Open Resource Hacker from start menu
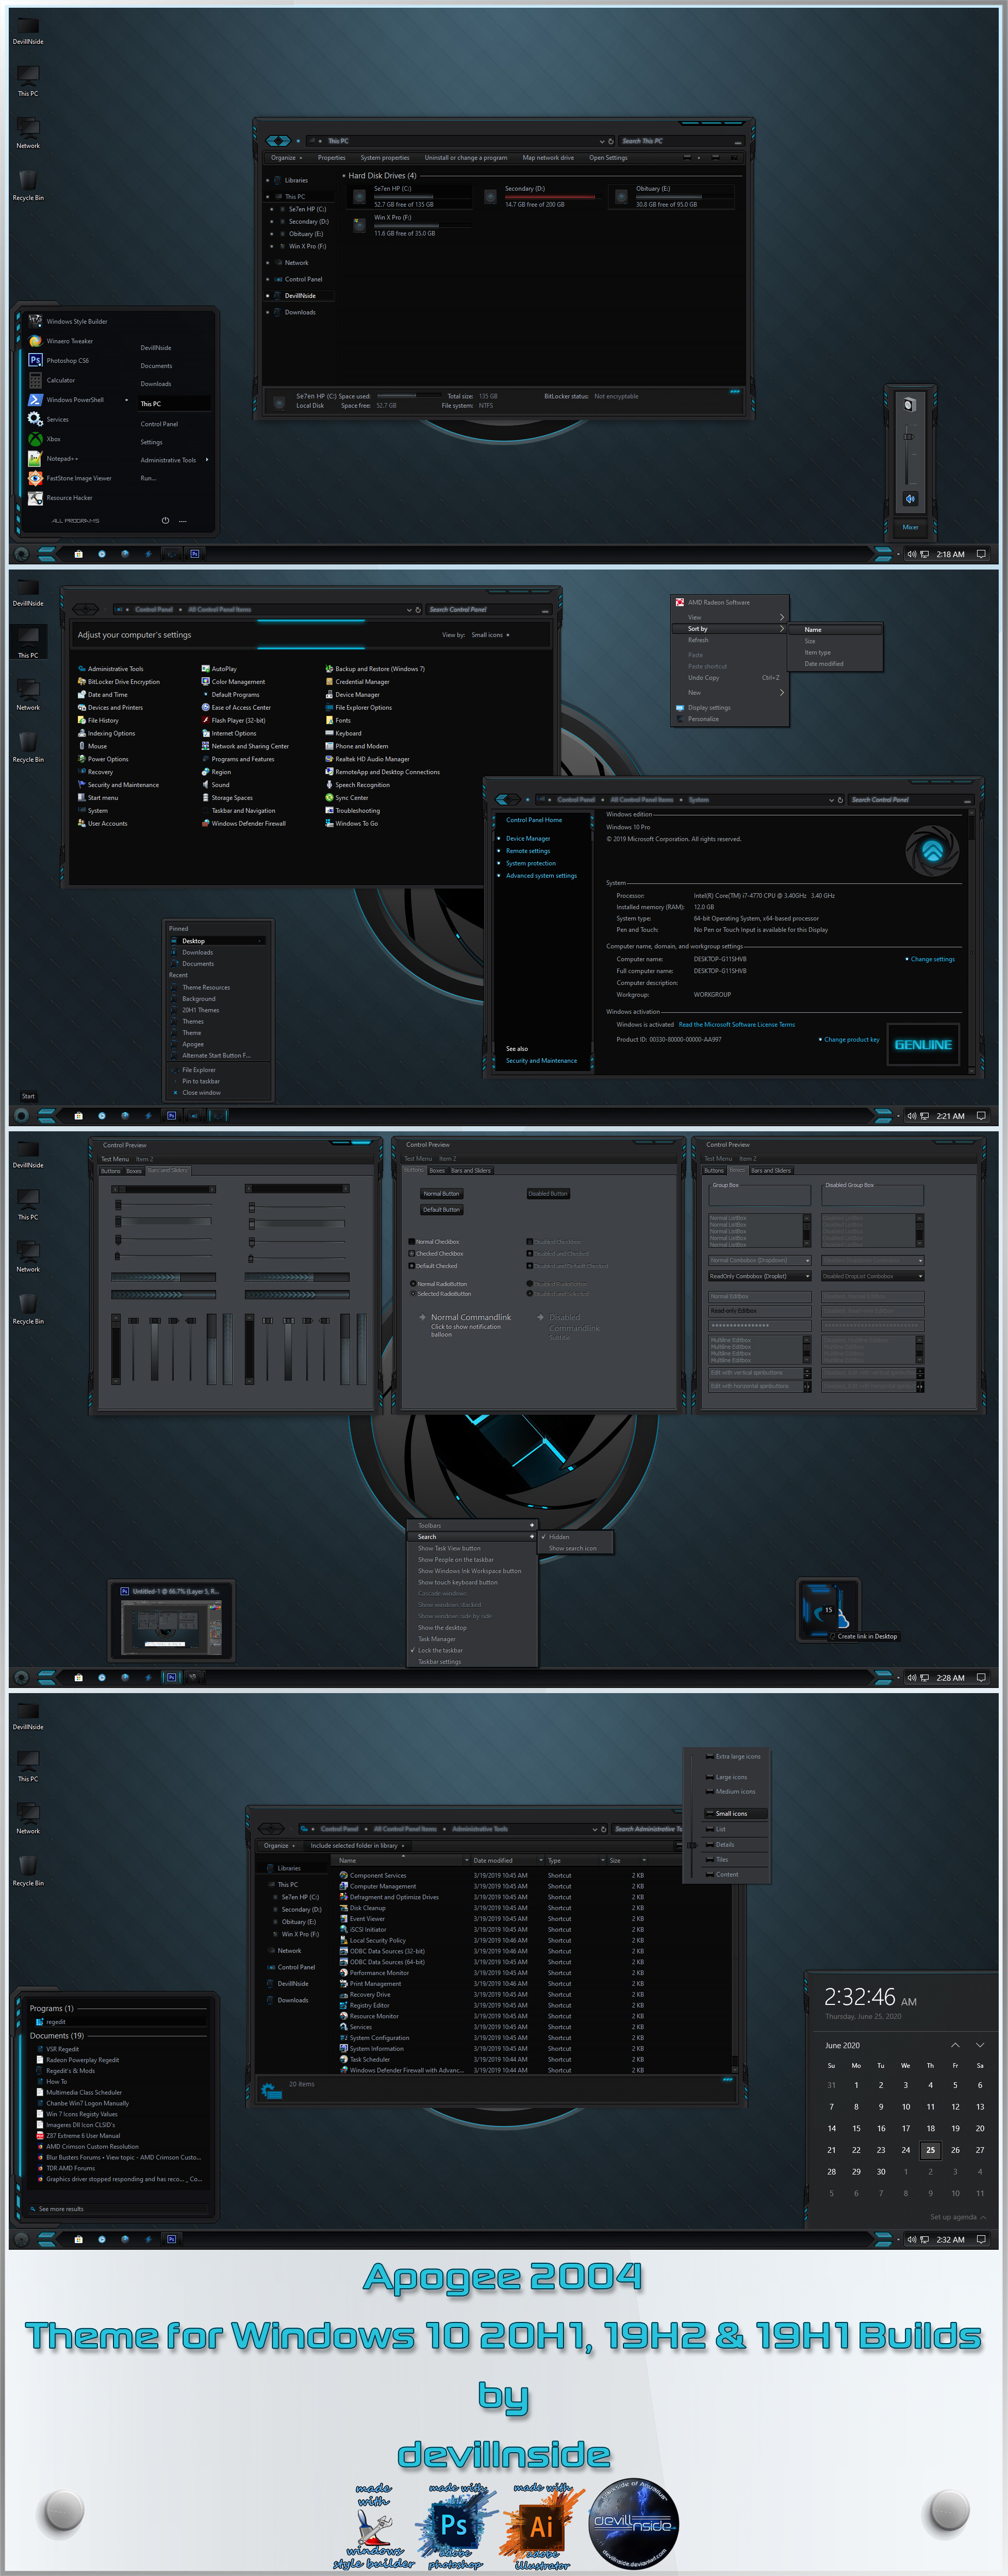Image resolution: width=1008 pixels, height=2576 pixels. (x=61, y=497)
